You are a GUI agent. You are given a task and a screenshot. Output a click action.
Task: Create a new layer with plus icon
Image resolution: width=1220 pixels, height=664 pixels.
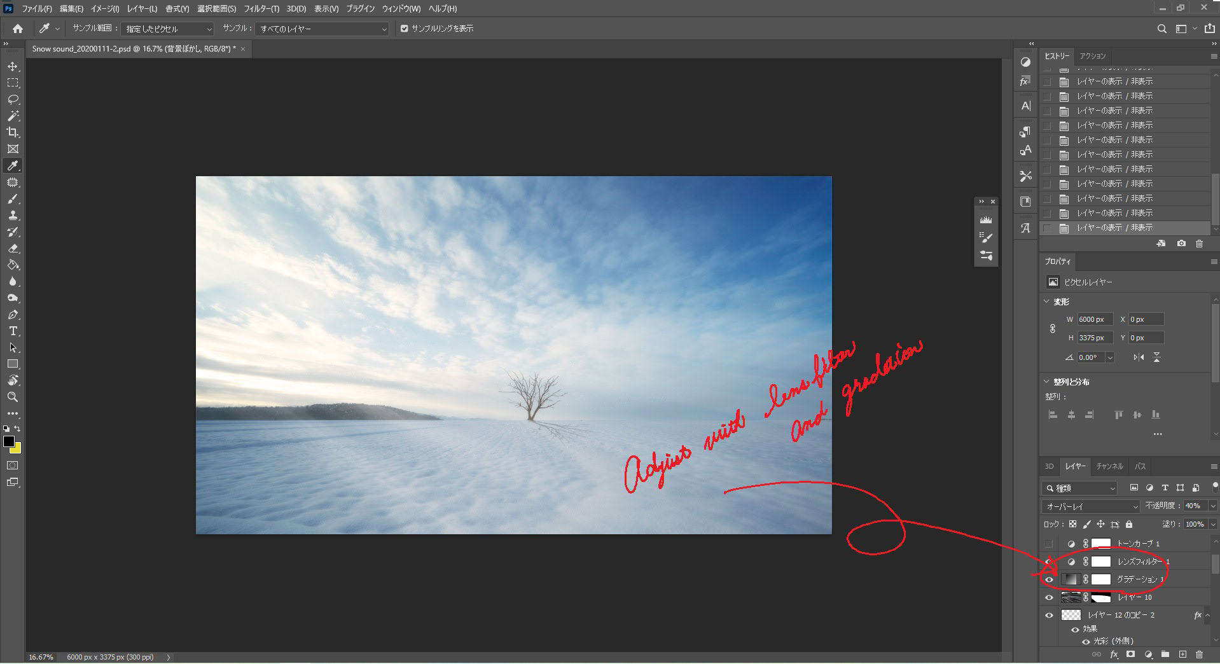click(x=1182, y=654)
